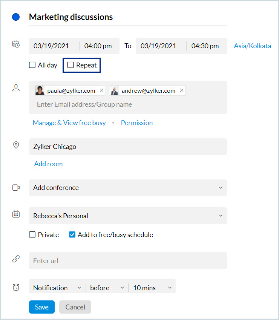This screenshot has width=279, height=320.
Task: Click the date and time clock icon
Action: click(x=16, y=44)
